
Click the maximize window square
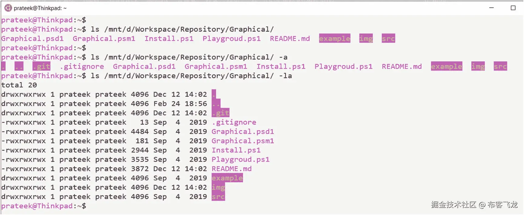[513, 8]
